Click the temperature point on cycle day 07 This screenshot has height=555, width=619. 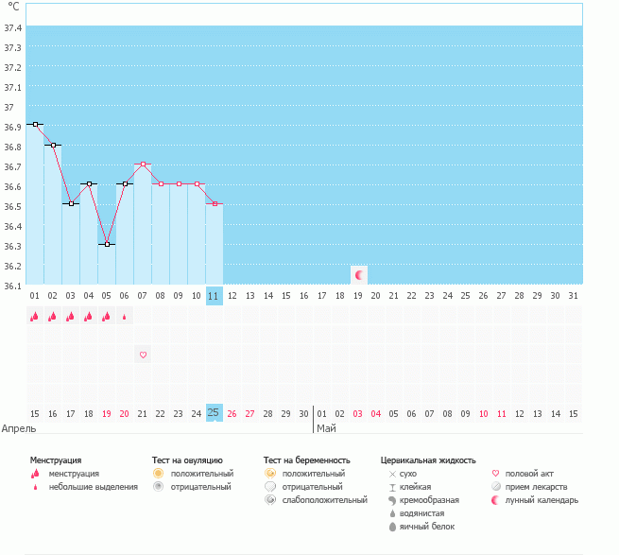click(x=143, y=165)
